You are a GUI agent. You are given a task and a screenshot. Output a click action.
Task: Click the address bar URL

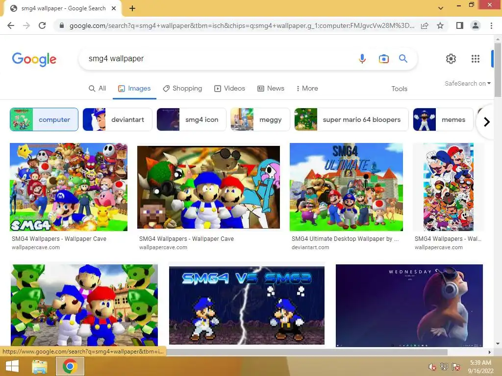click(242, 25)
